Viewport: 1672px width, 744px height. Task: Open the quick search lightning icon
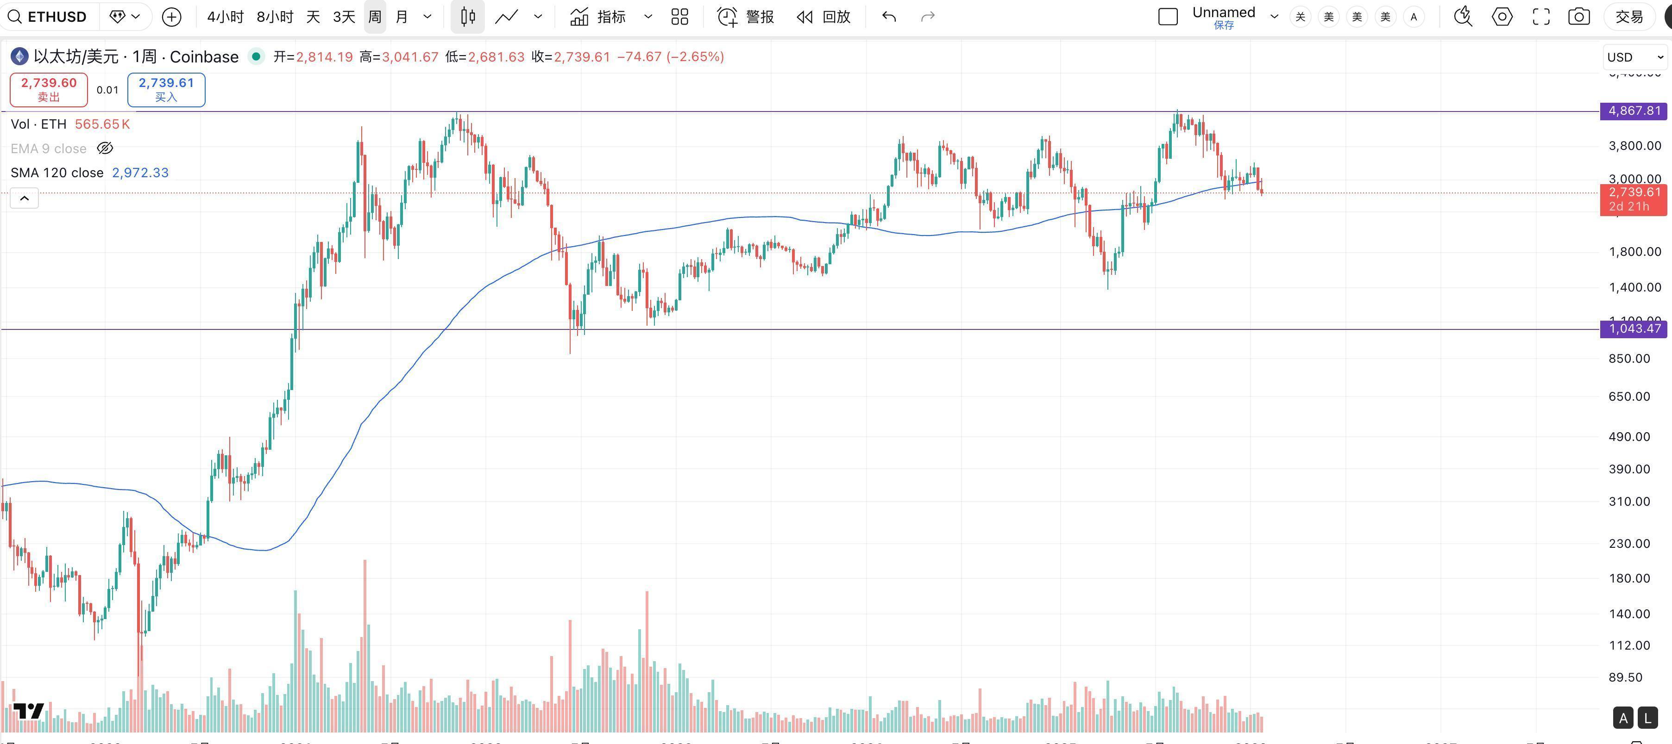pyautogui.click(x=1463, y=17)
